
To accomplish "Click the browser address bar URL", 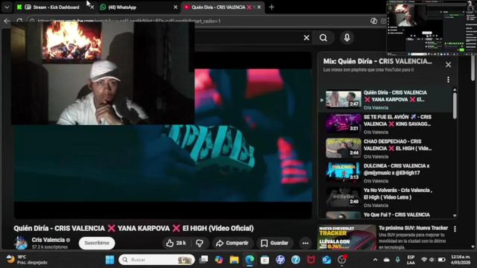I will [x=129, y=21].
